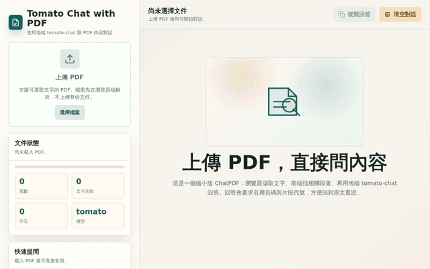Screen dimensions: 430x269
Task: Click the 文件狀態 heading
Action: point(27,143)
